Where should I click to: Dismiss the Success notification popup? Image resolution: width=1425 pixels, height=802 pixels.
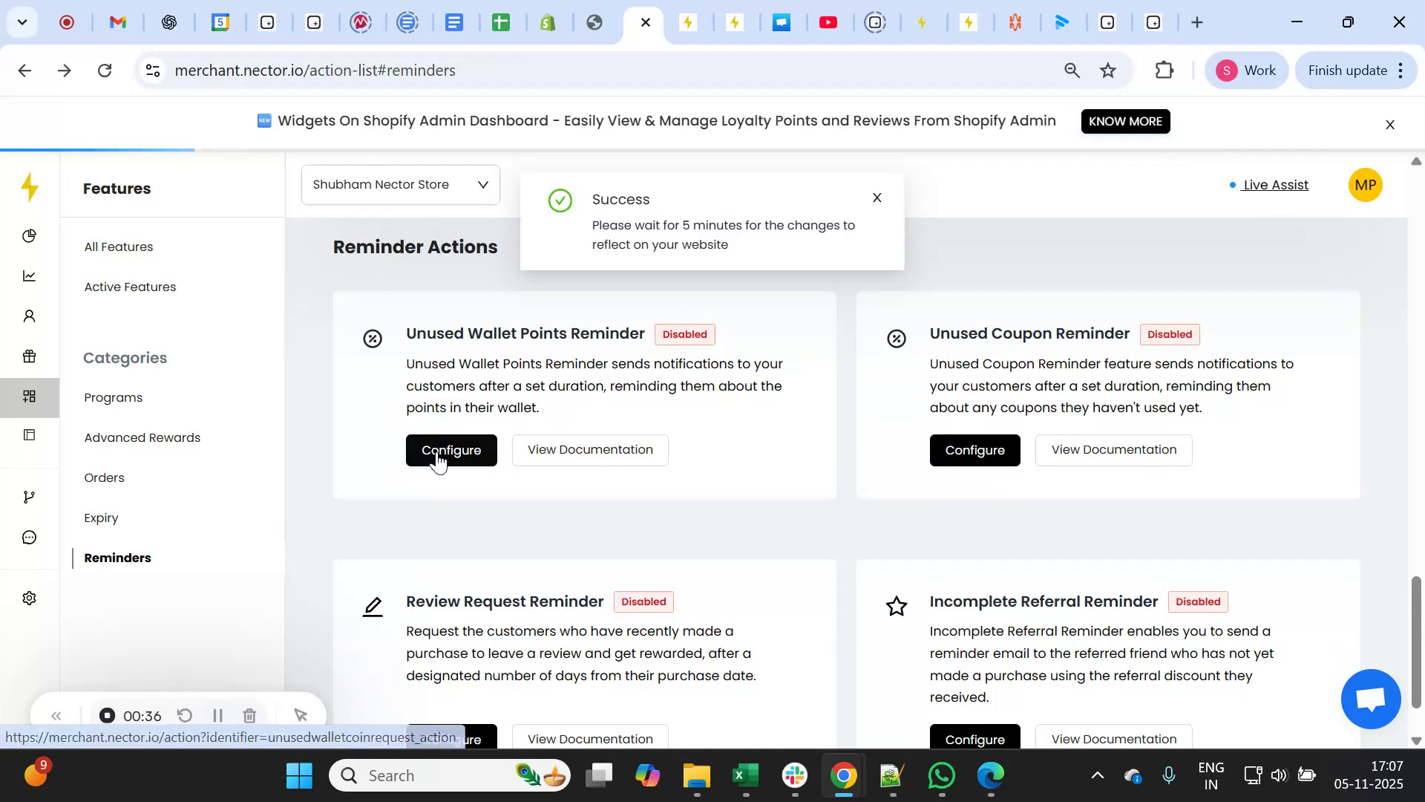[x=877, y=198]
